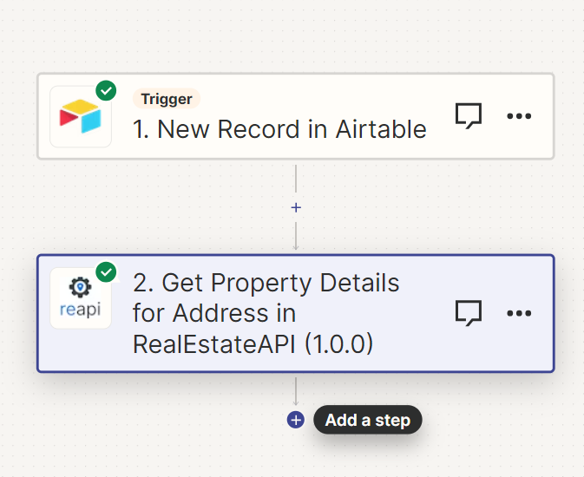584x477 pixels.
Task: Open comments on the RealEstateAPI step
Action: pyautogui.click(x=469, y=313)
